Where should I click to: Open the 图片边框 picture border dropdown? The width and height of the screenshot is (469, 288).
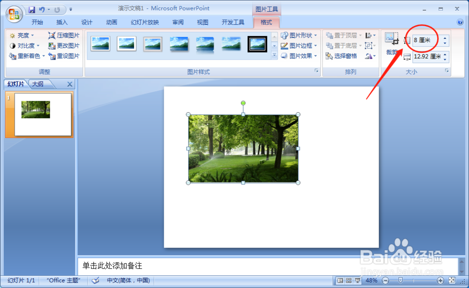point(299,46)
